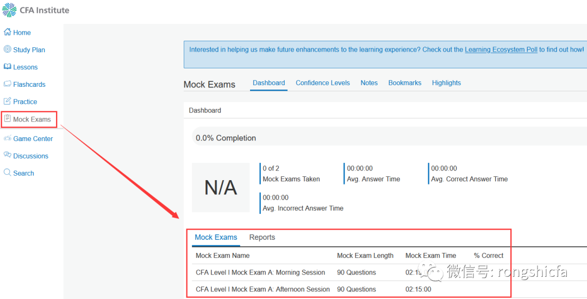The height and width of the screenshot is (299, 587).
Task: Click the Flashcards icon in sidebar
Action: (7, 84)
